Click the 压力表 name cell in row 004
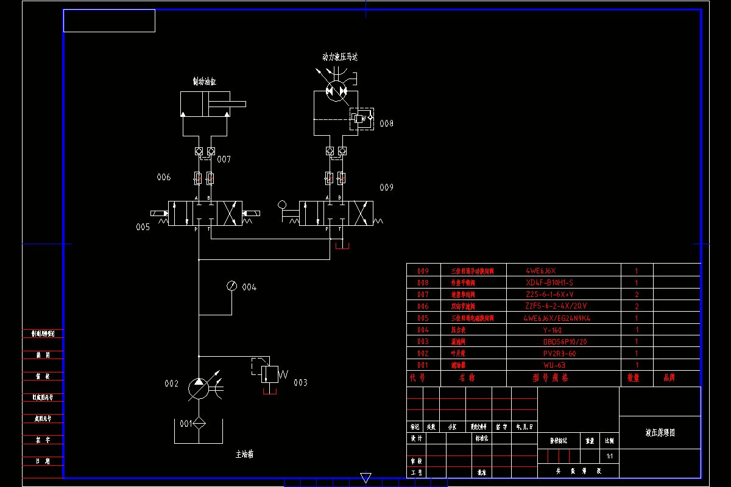The height and width of the screenshot is (487, 731). tap(458, 330)
